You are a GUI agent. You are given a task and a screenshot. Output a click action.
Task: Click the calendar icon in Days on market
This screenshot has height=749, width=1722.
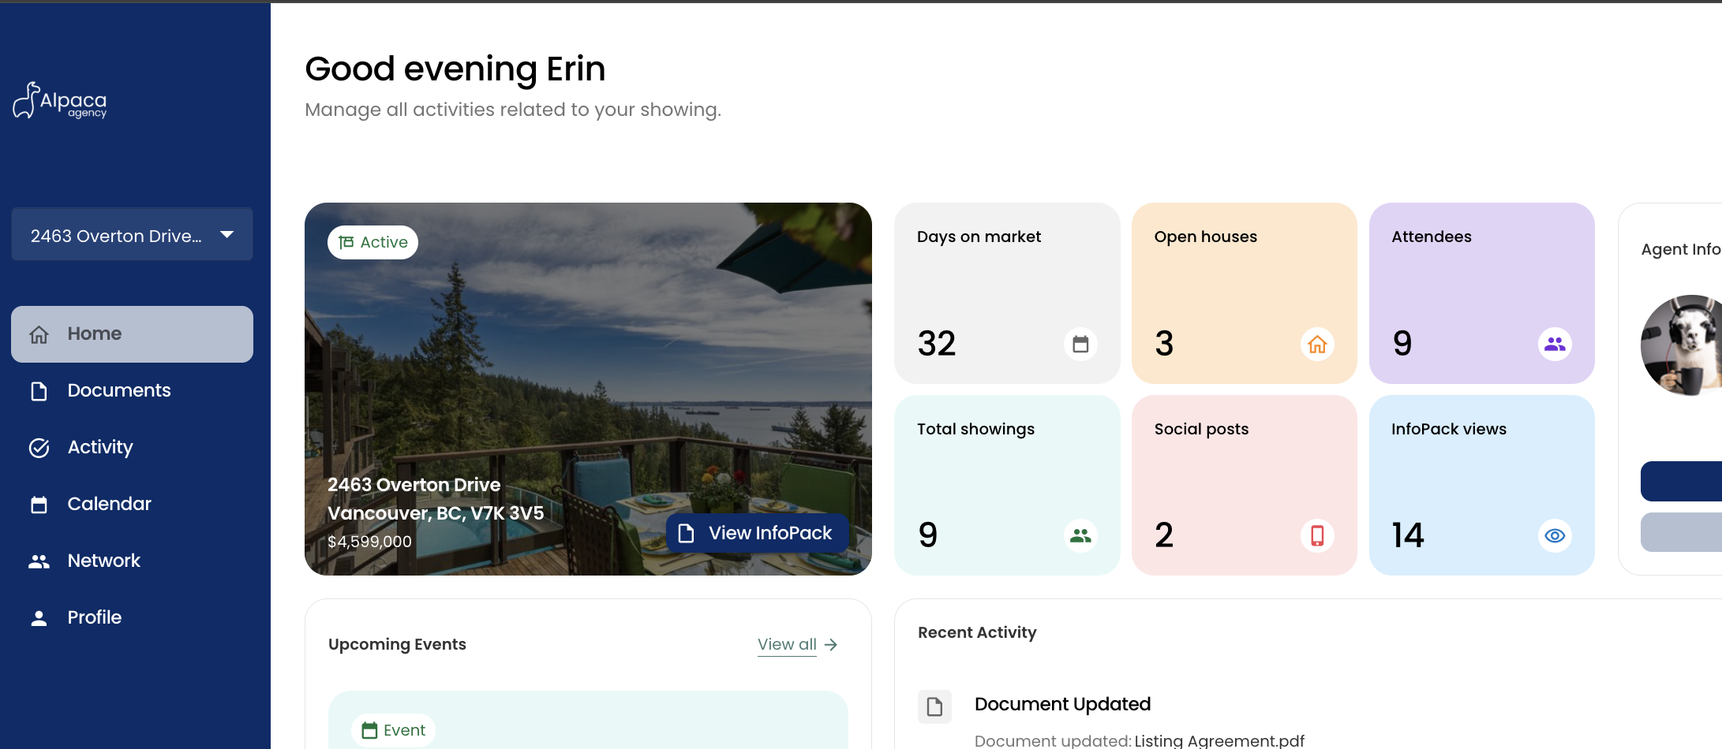point(1080,344)
